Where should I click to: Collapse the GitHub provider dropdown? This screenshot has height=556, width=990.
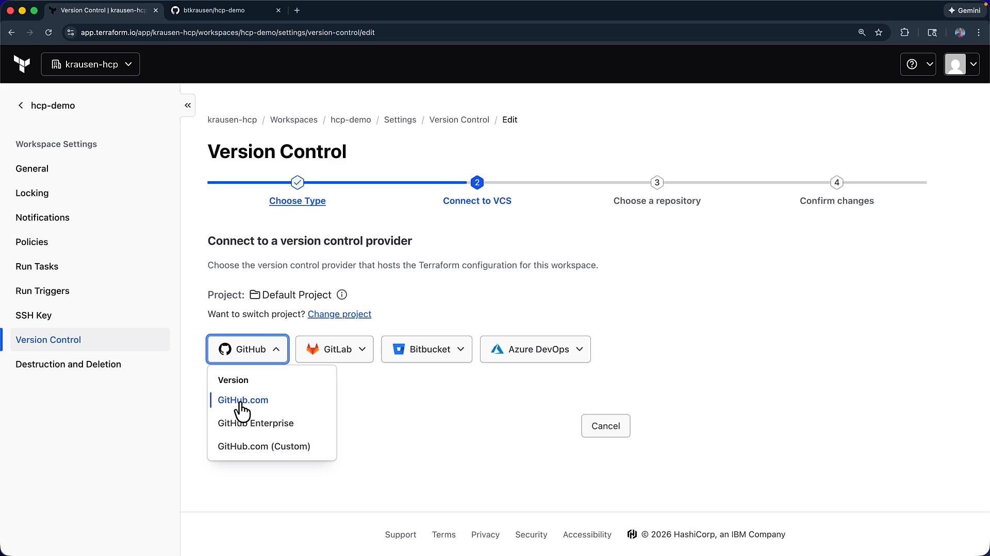247,350
